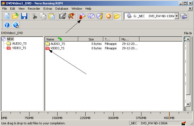Open the Database menu
194x126 pixels.
[62, 9]
